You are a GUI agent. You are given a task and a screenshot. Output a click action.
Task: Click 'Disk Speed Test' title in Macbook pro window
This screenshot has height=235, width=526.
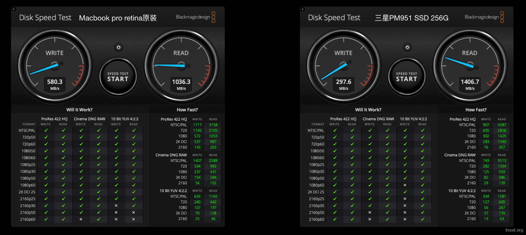click(45, 18)
